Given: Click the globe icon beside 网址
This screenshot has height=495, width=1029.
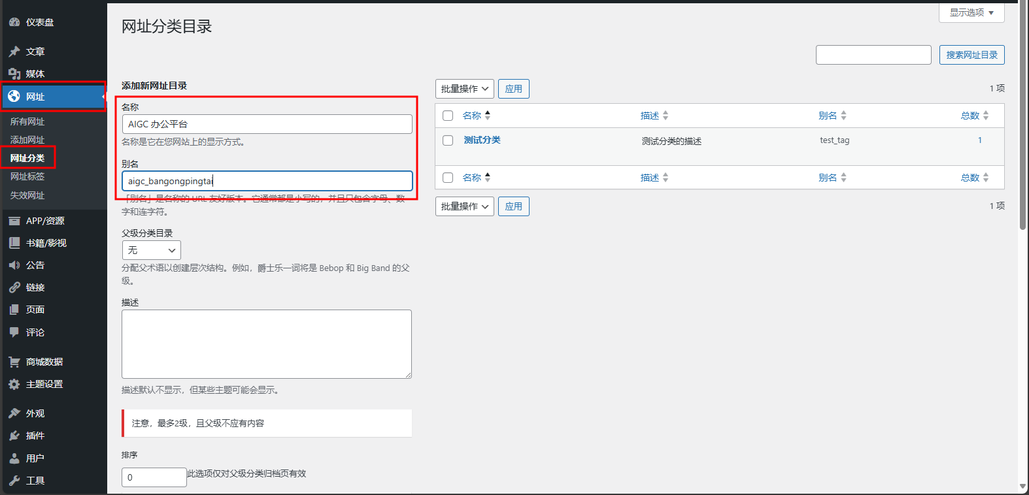Looking at the screenshot, I should (x=14, y=97).
